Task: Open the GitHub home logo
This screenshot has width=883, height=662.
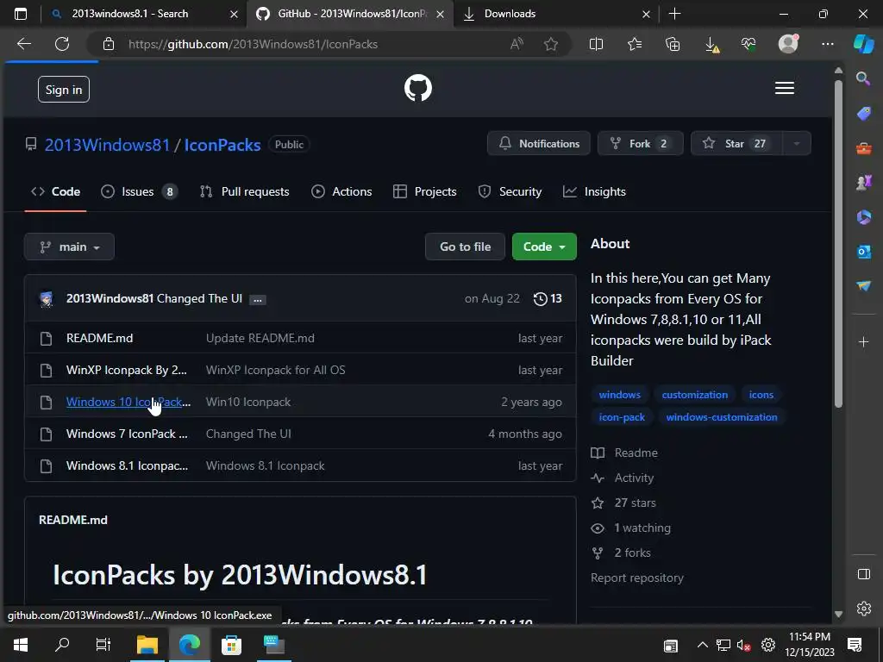Action: 418,89
